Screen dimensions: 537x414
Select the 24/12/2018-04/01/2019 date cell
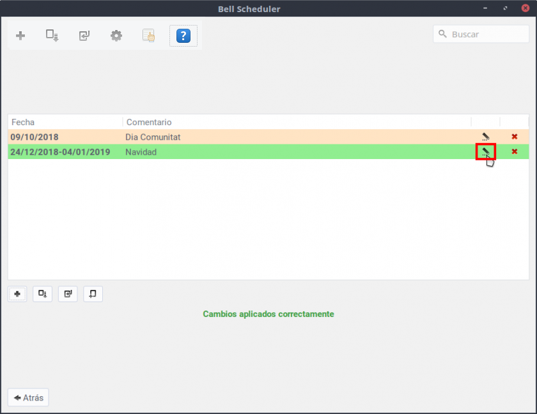(x=61, y=152)
